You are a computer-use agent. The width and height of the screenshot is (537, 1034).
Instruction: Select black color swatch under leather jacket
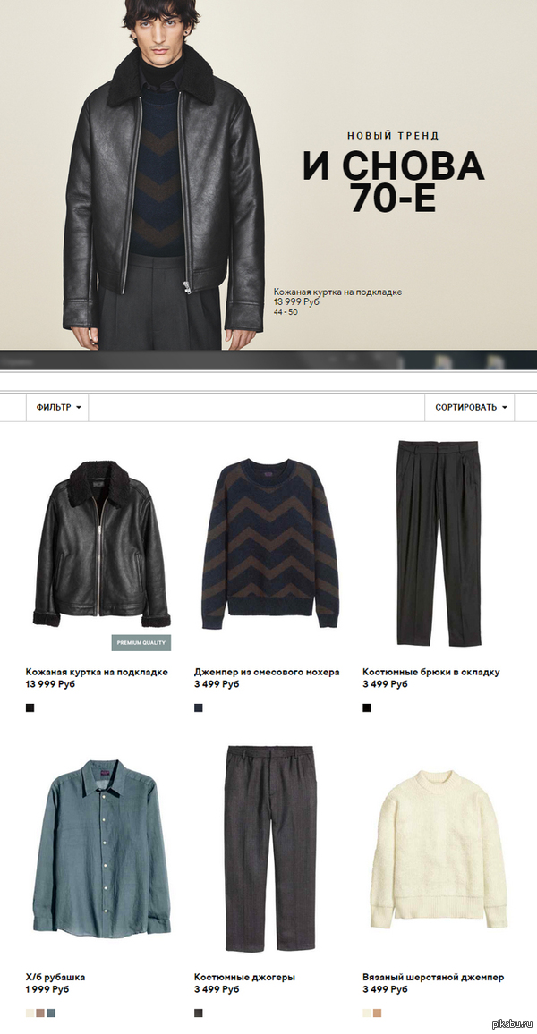[x=30, y=708]
